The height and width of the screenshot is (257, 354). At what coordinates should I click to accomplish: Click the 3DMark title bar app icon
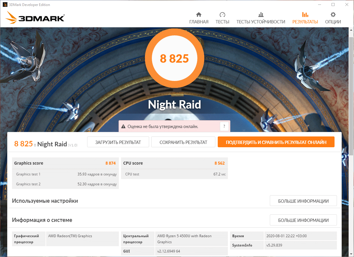(5, 4)
